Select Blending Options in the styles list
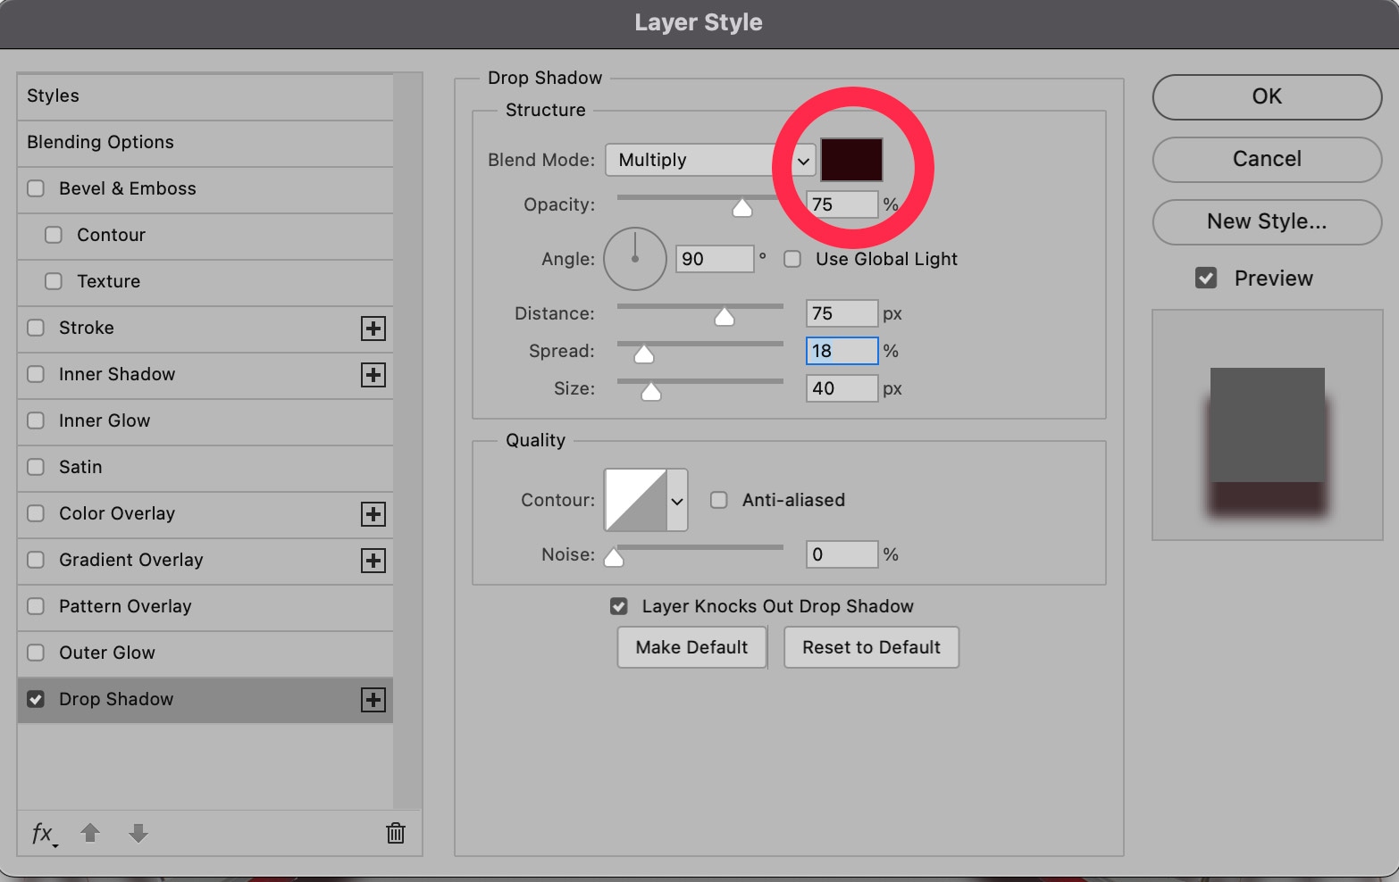Image resolution: width=1399 pixels, height=882 pixels. [100, 143]
